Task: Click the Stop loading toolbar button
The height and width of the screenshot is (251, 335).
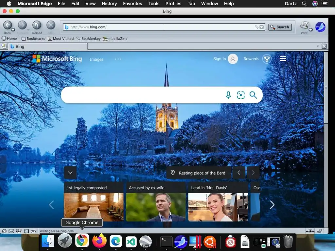Action: 51,25
